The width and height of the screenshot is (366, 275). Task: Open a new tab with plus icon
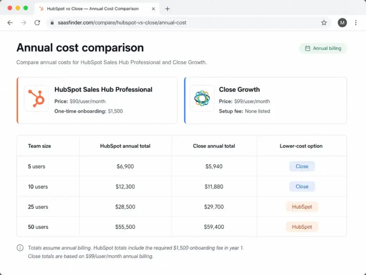pos(167,9)
